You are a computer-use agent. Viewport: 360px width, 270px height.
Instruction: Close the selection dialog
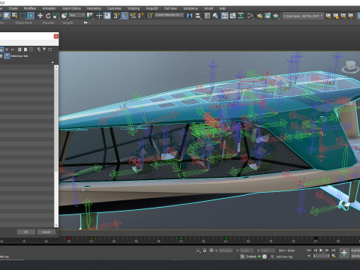click(56, 36)
